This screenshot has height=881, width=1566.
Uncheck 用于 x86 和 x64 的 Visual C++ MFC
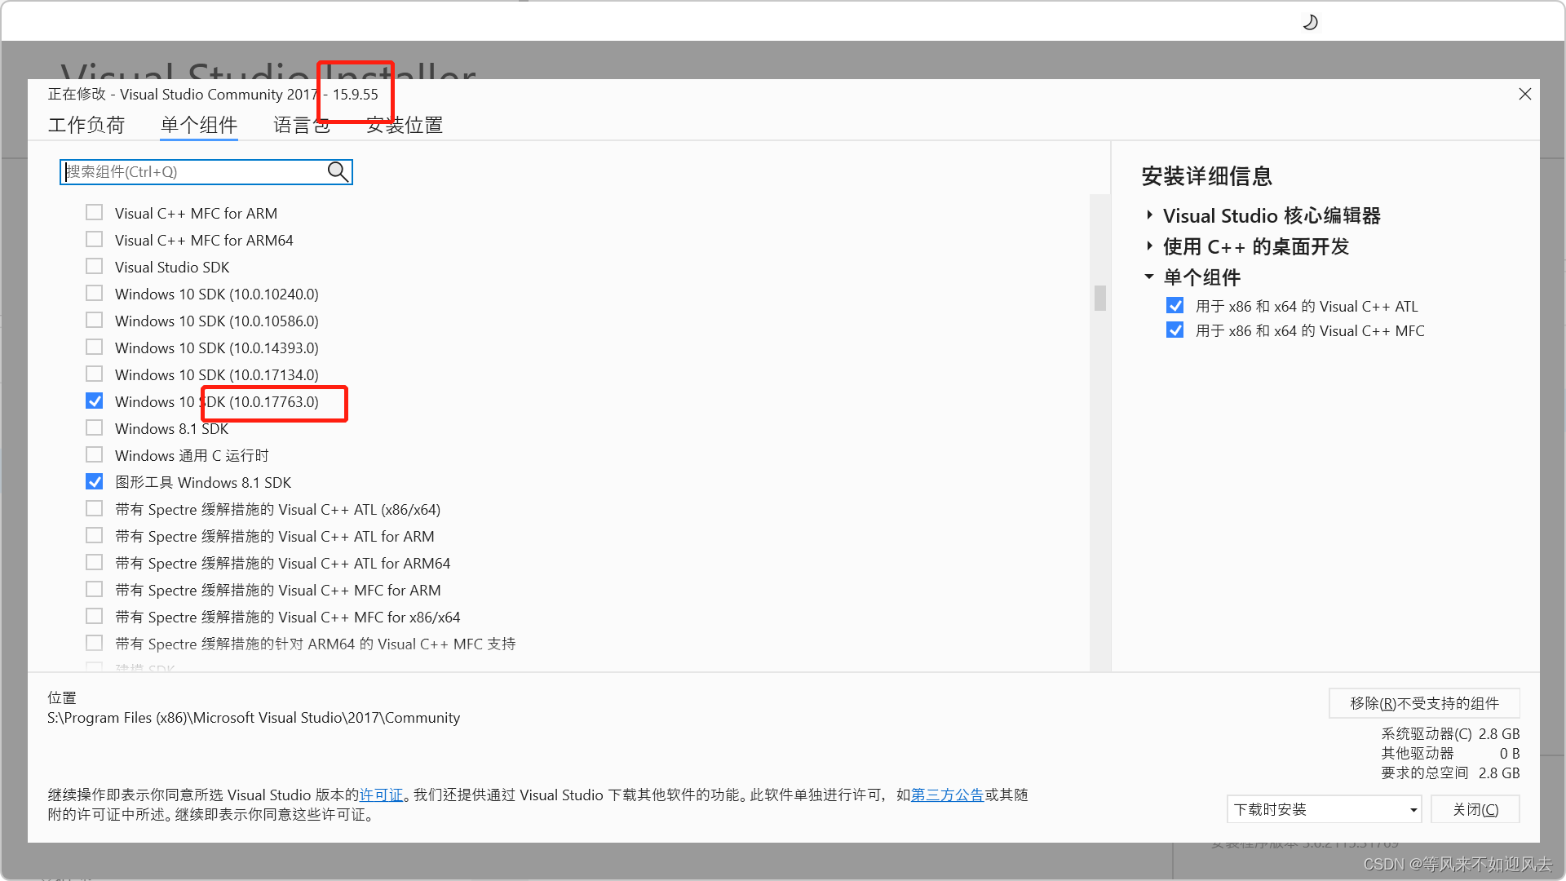[1174, 330]
